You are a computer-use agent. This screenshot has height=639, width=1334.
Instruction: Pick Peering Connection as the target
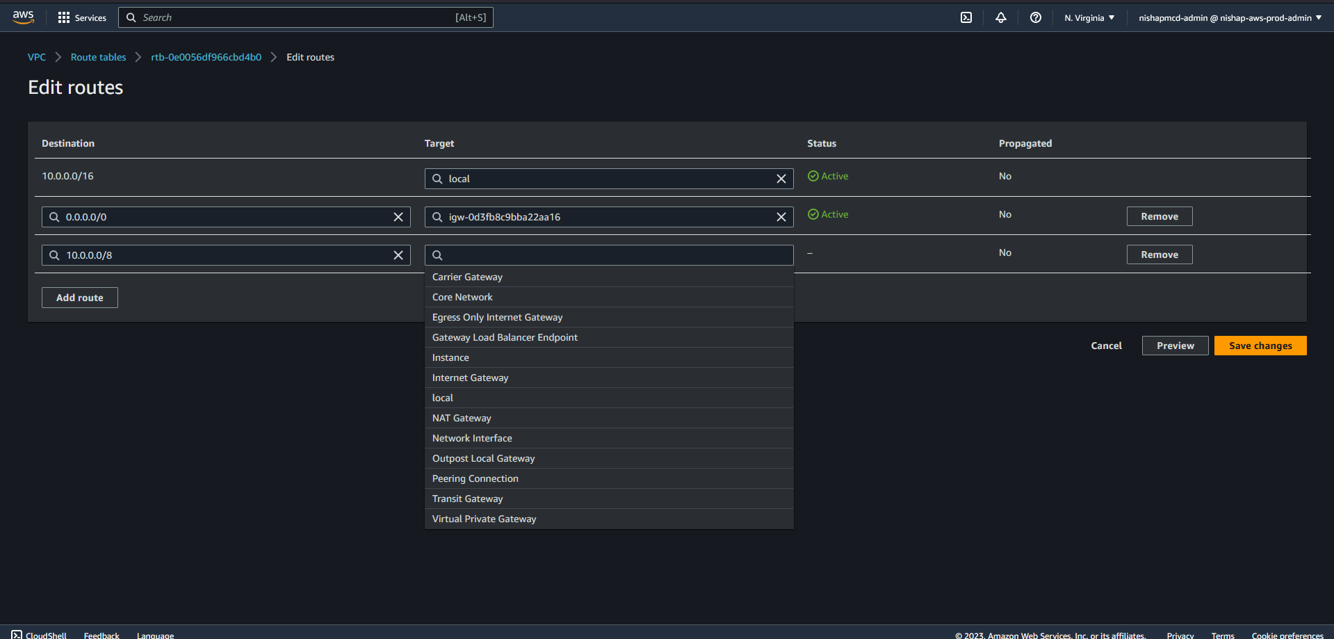pos(475,478)
